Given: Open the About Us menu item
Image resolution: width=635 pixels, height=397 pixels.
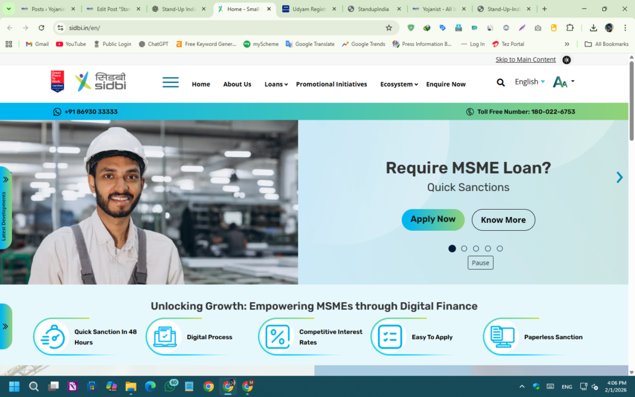Looking at the screenshot, I should [x=237, y=84].
